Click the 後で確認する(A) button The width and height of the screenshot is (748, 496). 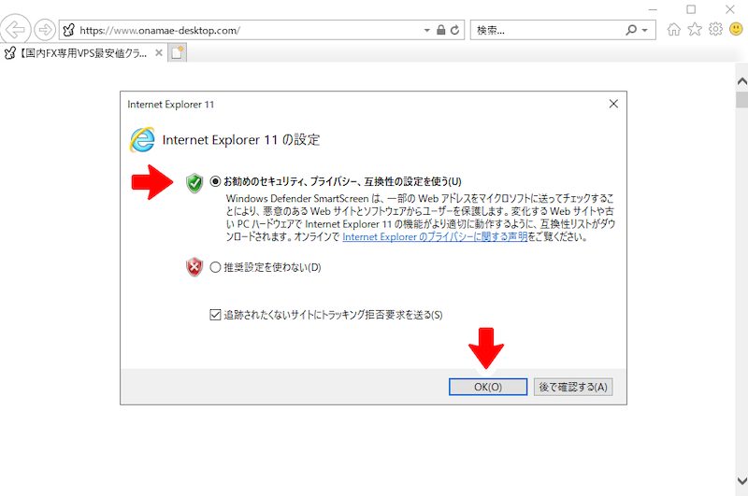573,387
